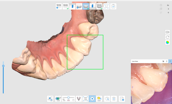Viewport: 172px width, 104px height.
Task: Click the clipboard confirm icon
Action: [x=113, y=6]
